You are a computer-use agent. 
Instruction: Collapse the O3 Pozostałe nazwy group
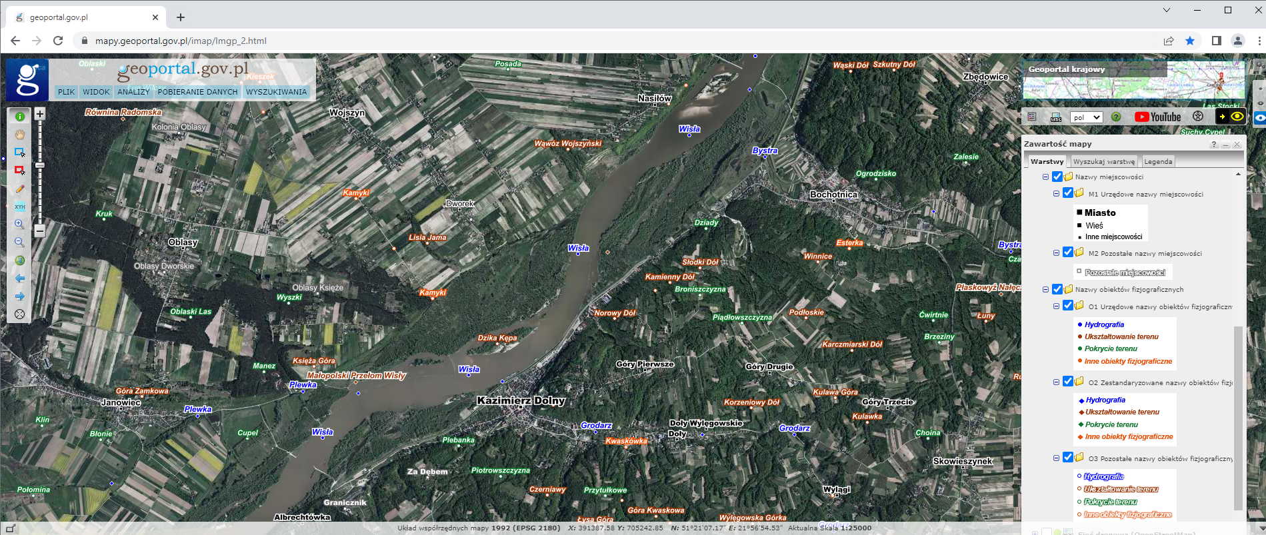[1056, 458]
